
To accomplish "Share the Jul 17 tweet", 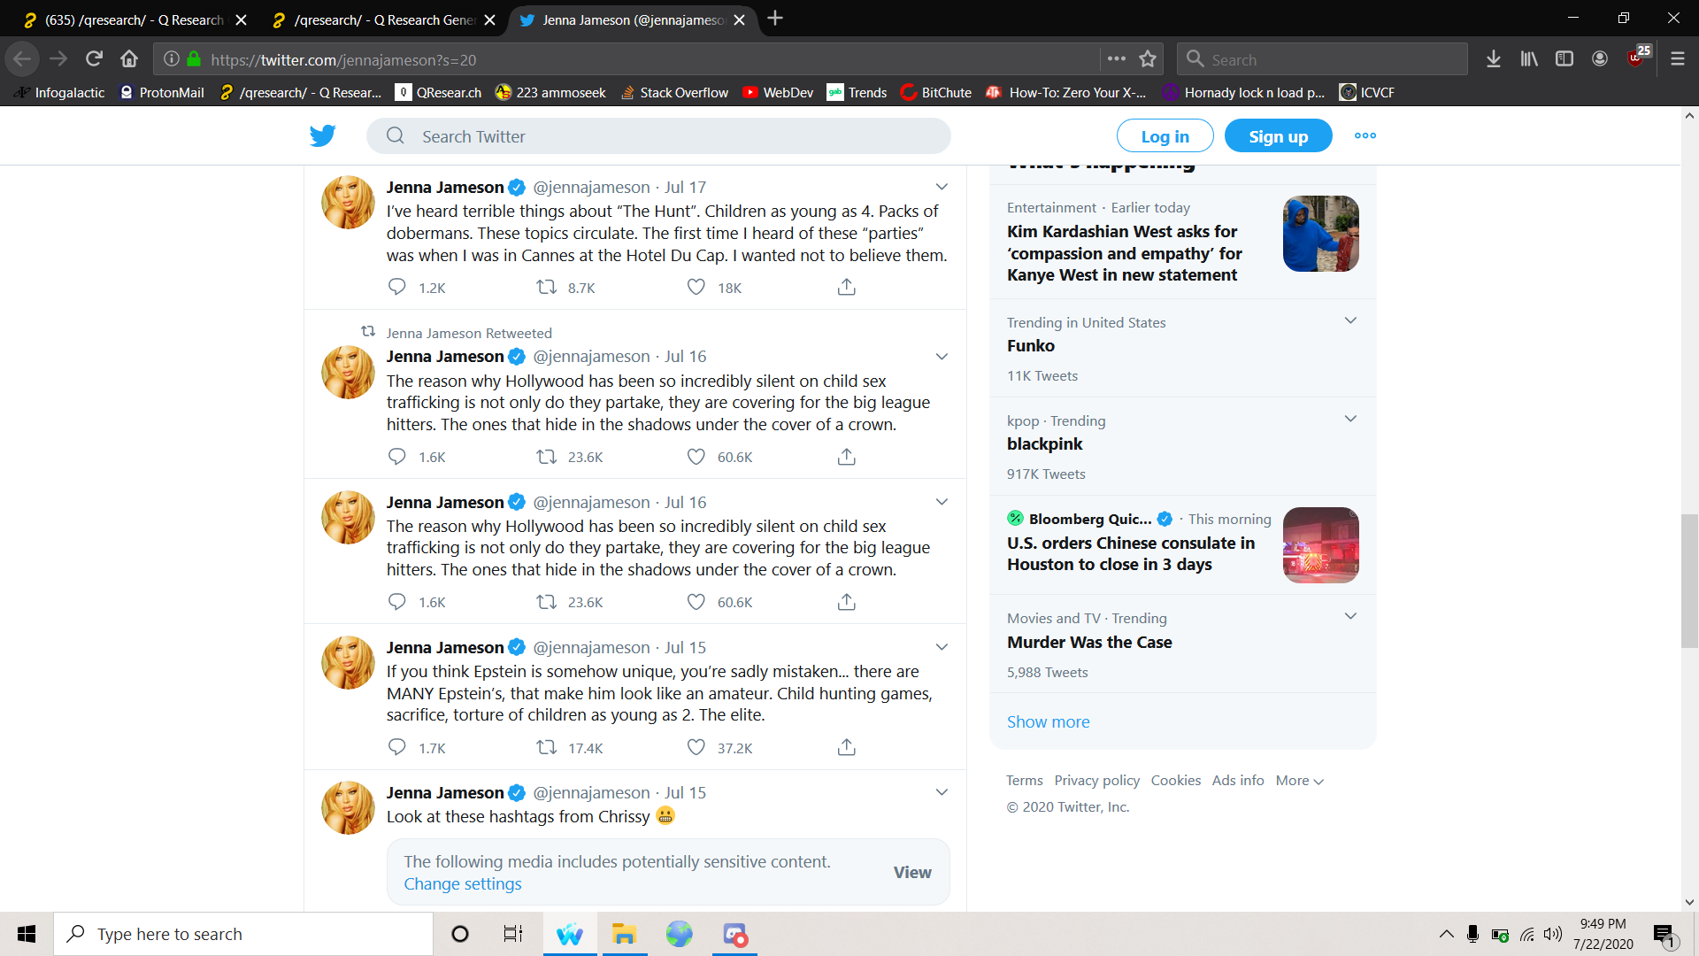I will tap(847, 287).
